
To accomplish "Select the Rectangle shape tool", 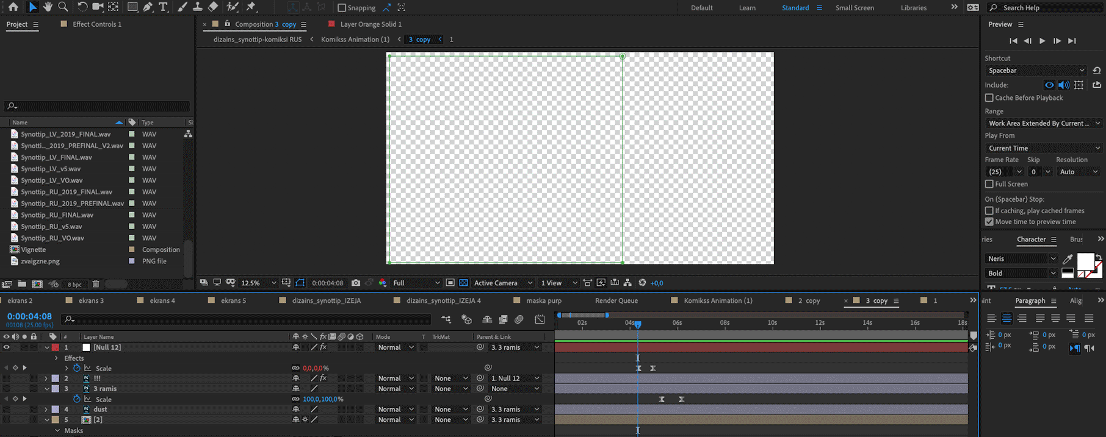I will pos(132,7).
